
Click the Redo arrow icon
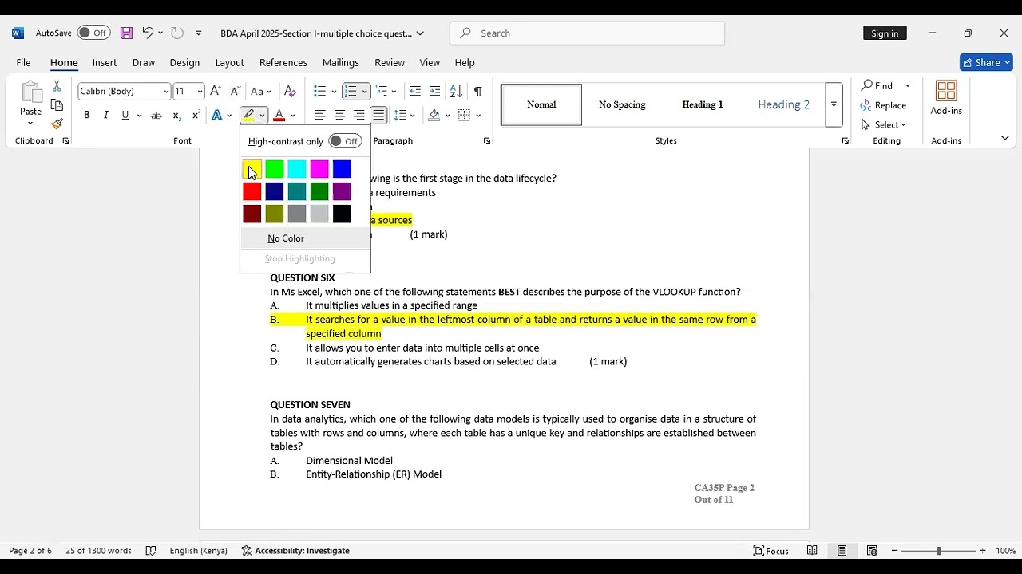[x=177, y=33]
